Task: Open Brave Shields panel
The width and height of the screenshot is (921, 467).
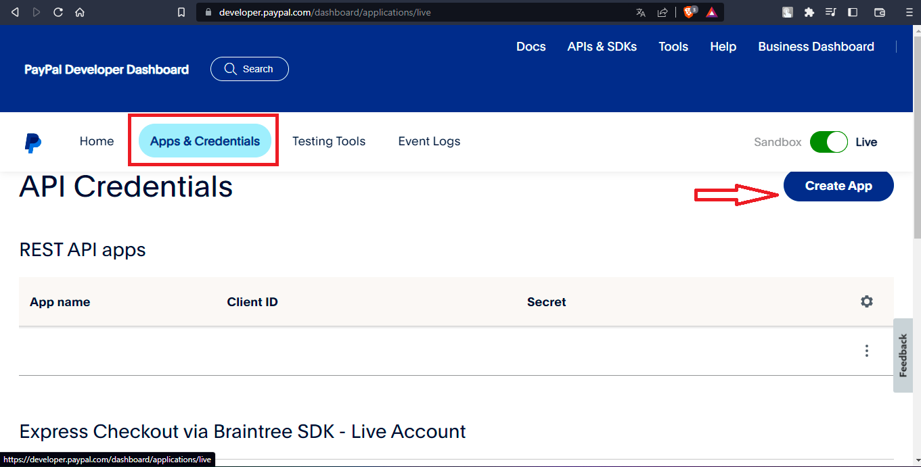Action: pyautogui.click(x=689, y=12)
